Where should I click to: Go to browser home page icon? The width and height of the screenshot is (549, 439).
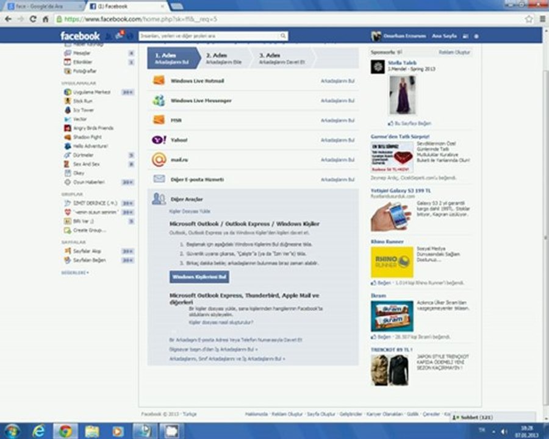(x=45, y=19)
